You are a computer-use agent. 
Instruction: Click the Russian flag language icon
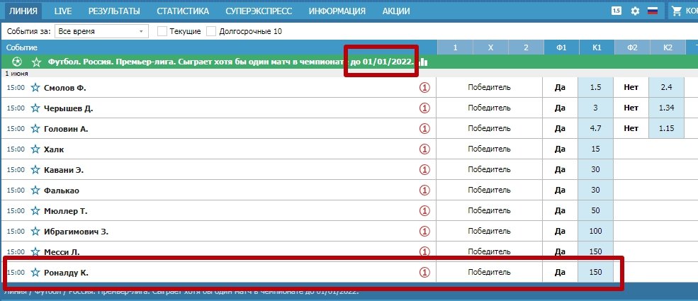point(653,11)
